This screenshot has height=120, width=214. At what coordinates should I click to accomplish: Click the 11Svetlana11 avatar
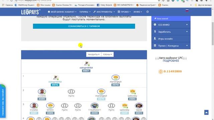tap(95, 106)
